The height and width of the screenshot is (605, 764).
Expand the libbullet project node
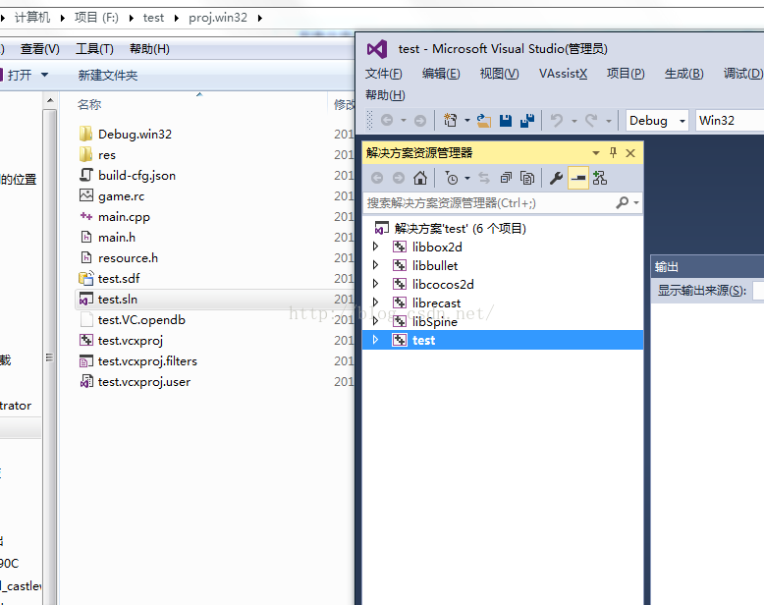click(376, 265)
